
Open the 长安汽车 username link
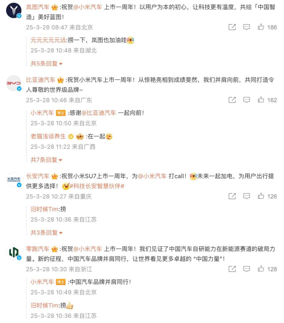(38, 176)
